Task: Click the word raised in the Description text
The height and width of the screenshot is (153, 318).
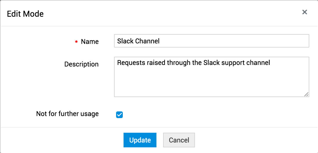Action: (156, 63)
